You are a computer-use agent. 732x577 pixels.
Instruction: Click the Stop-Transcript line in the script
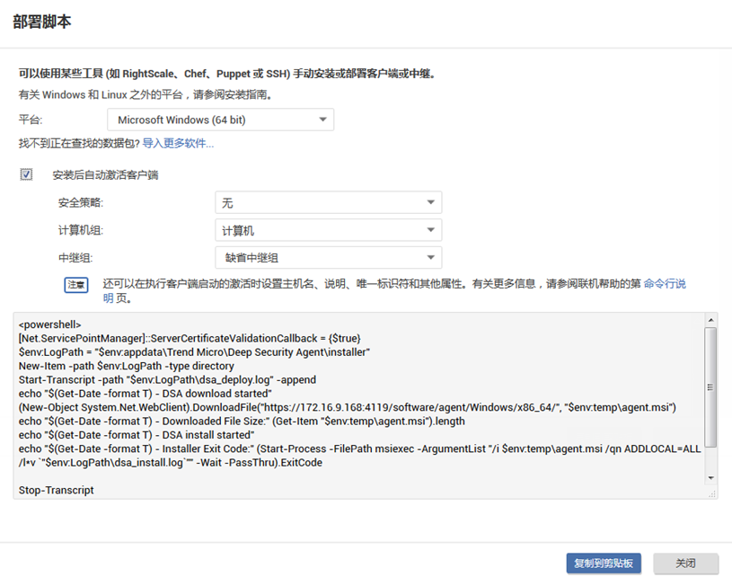coord(57,492)
